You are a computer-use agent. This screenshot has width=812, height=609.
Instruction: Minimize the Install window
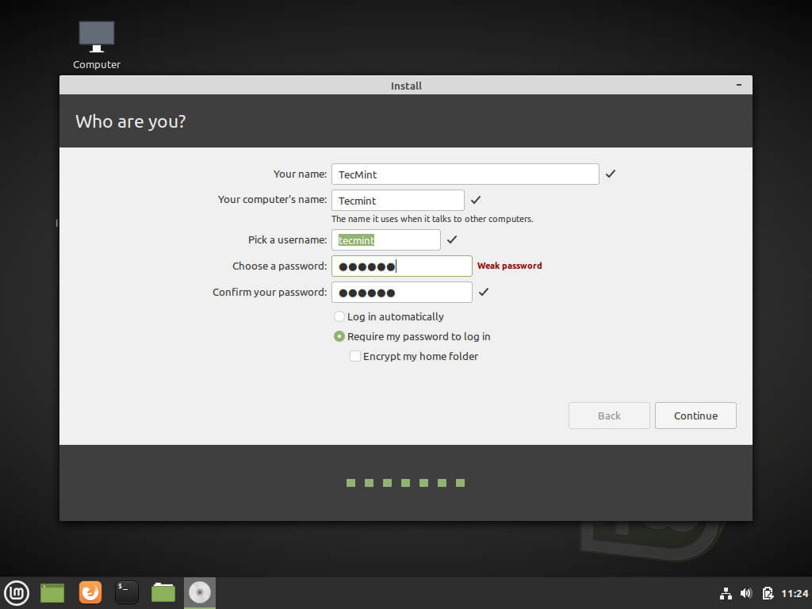click(739, 85)
